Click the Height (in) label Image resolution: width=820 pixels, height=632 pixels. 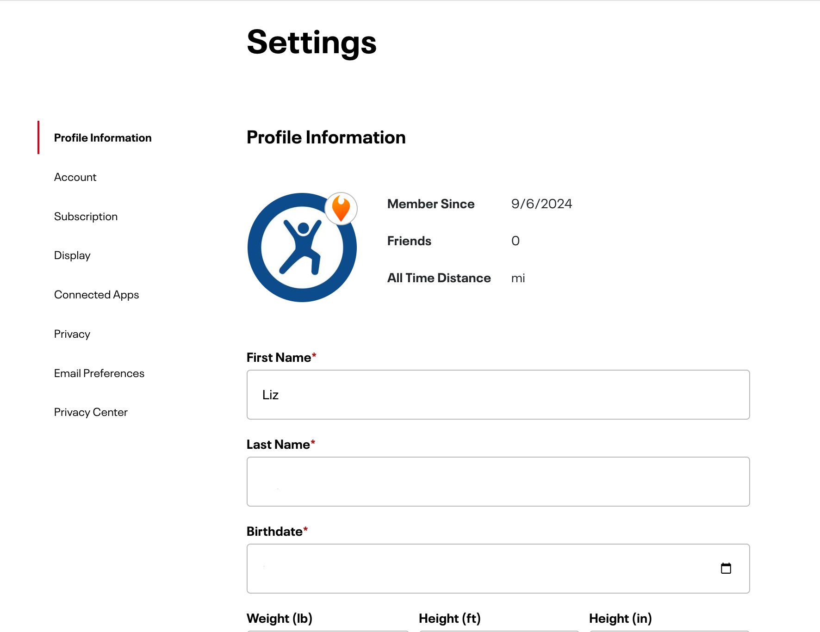click(x=620, y=619)
